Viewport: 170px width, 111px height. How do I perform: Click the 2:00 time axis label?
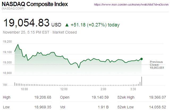tap(104, 89)
